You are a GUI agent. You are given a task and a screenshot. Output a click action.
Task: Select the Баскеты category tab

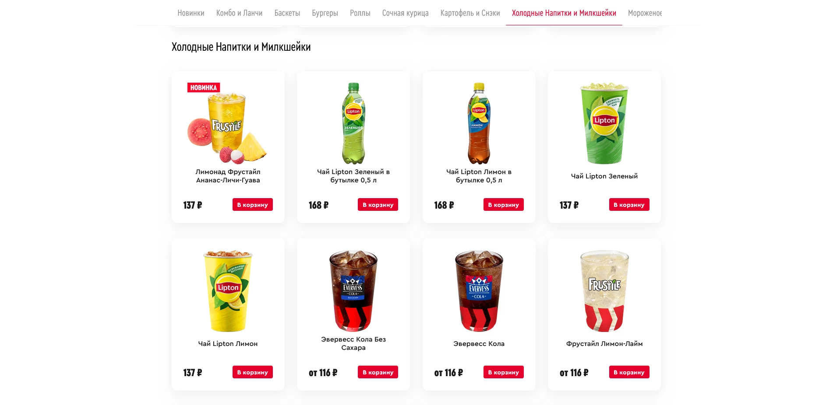(287, 13)
